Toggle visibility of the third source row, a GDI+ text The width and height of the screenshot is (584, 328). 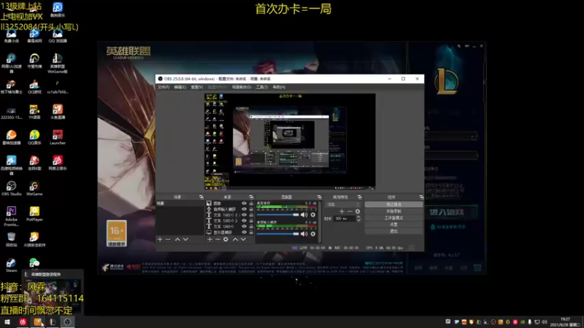click(x=245, y=215)
